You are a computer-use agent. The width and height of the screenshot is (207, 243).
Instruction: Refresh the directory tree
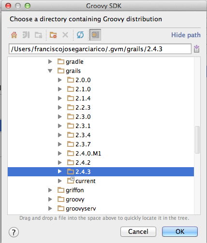click(x=80, y=35)
